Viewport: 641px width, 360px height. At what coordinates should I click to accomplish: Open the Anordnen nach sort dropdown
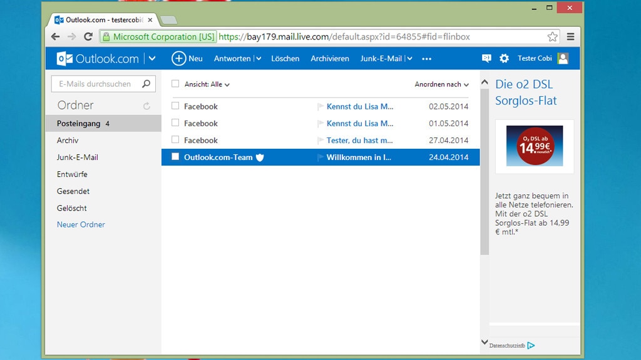441,84
